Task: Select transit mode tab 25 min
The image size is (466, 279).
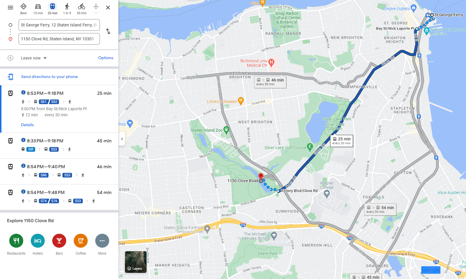Action: 53,9
